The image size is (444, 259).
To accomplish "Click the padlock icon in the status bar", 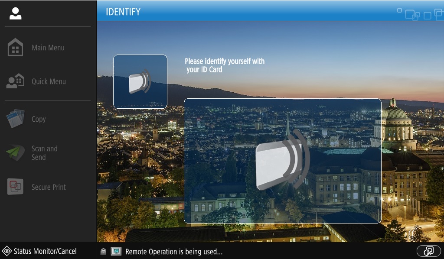I will click(x=103, y=251).
